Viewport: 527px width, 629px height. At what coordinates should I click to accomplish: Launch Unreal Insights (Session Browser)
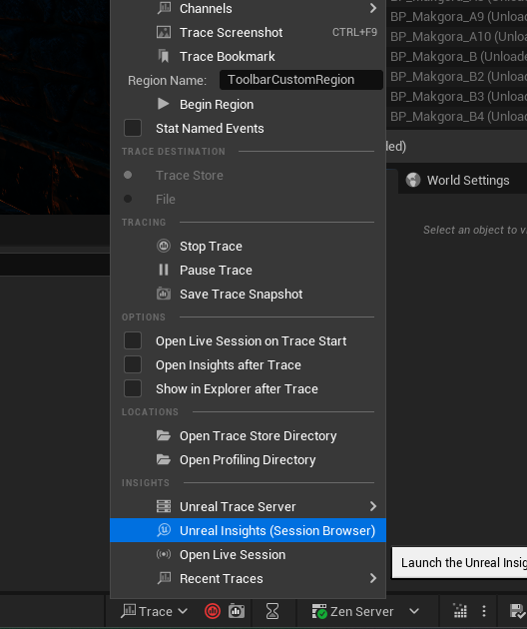(x=248, y=530)
